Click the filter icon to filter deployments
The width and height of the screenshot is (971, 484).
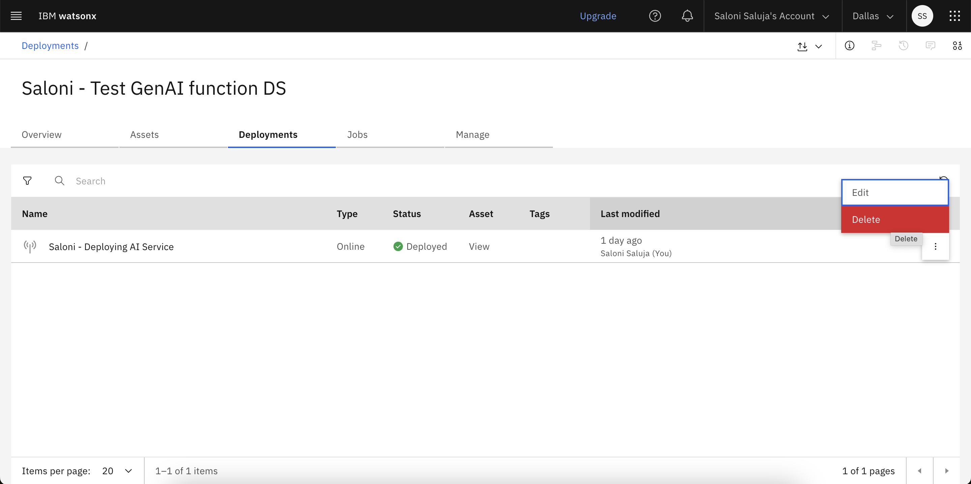[x=27, y=181]
